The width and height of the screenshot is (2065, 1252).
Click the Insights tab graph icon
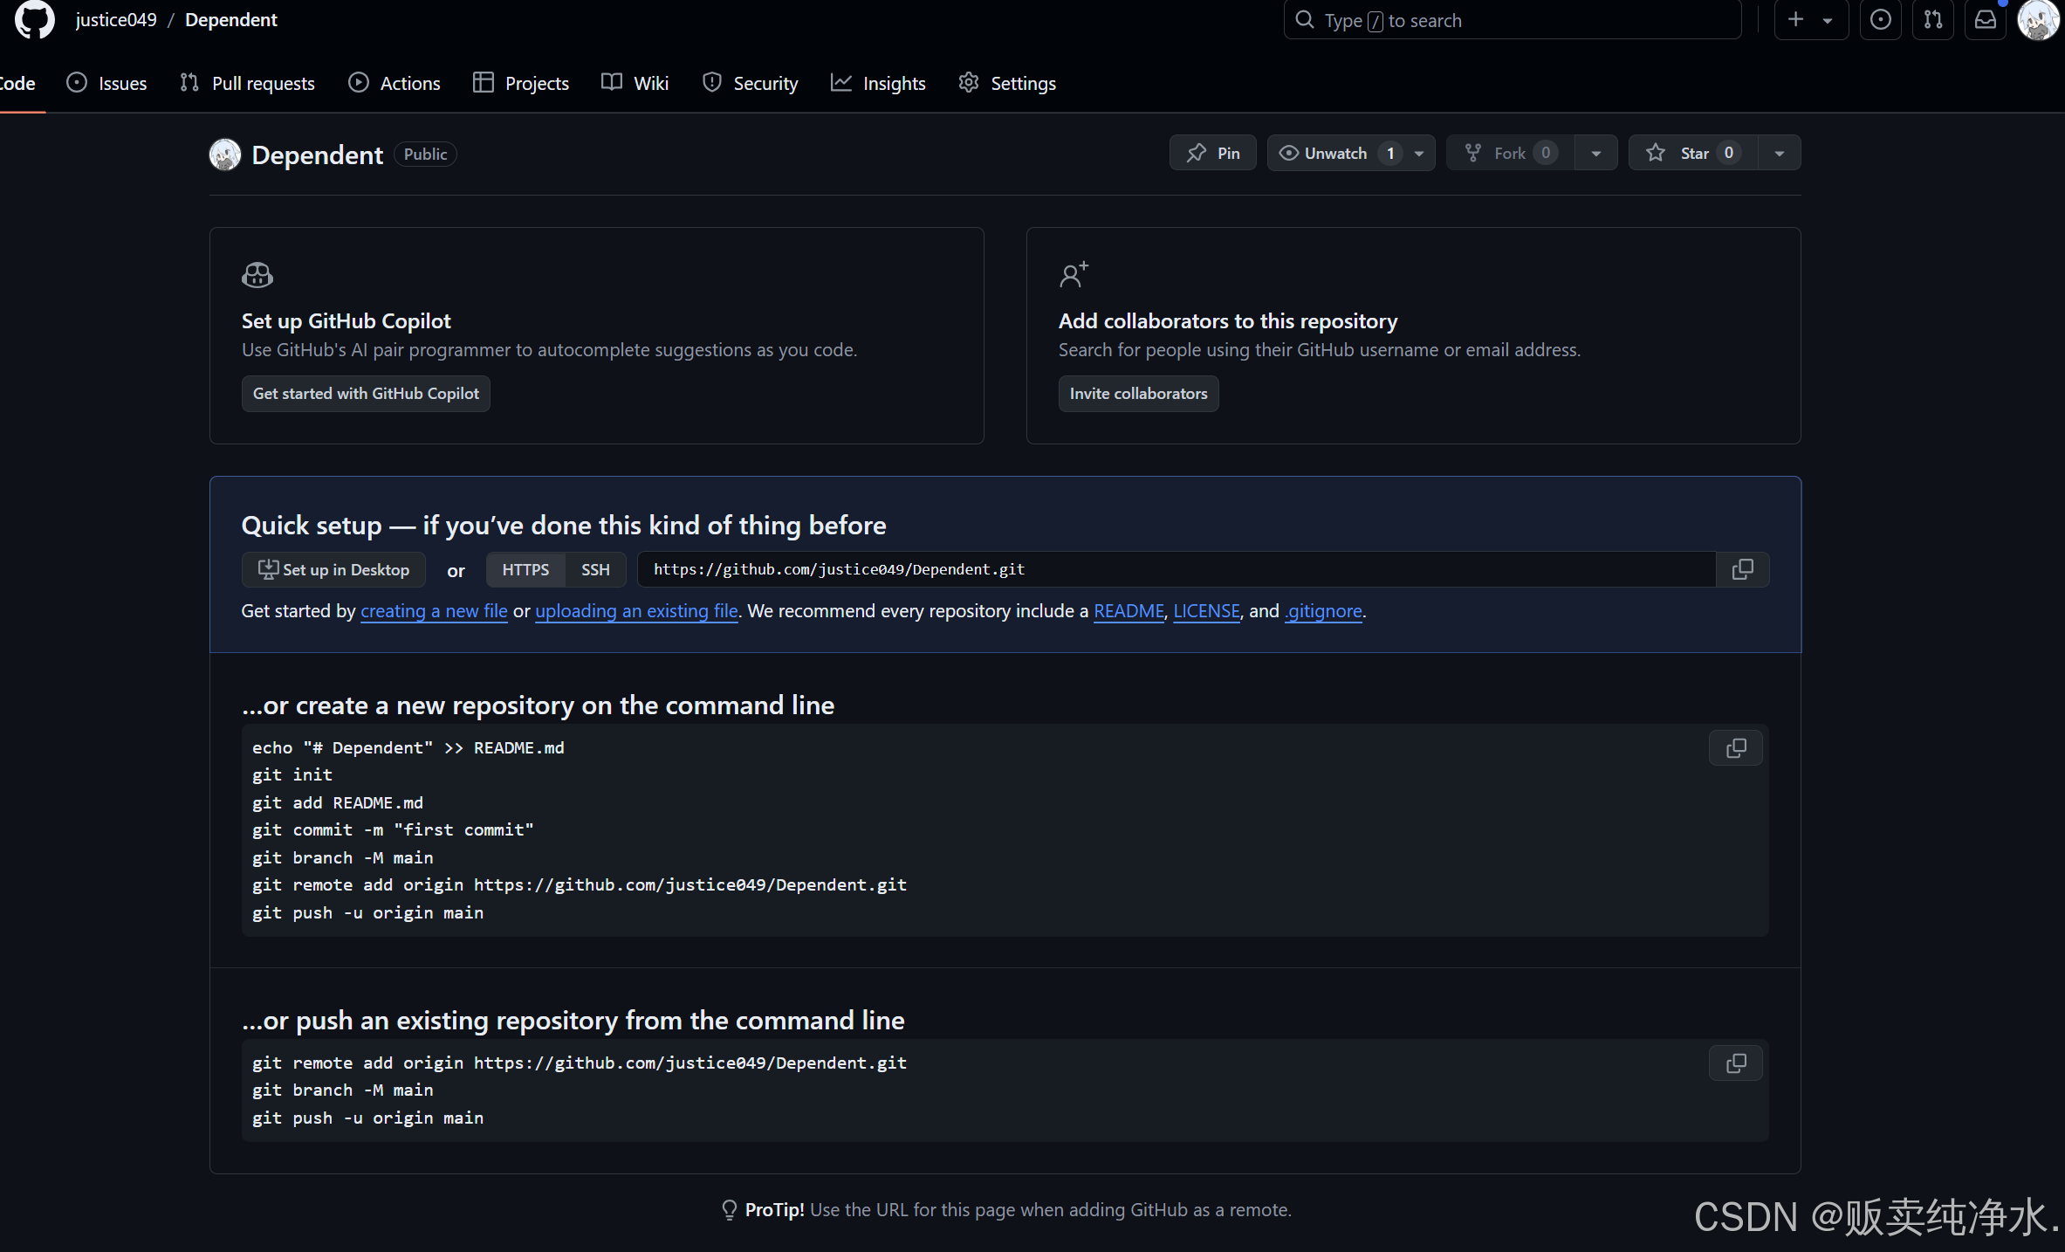[840, 82]
